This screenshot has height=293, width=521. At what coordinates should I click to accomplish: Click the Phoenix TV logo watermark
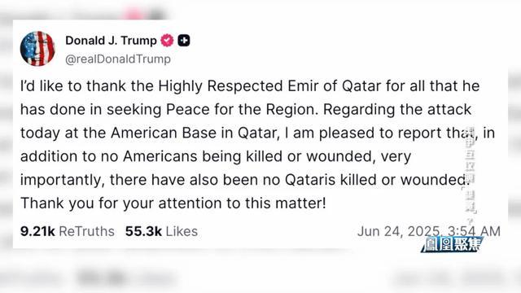point(452,245)
